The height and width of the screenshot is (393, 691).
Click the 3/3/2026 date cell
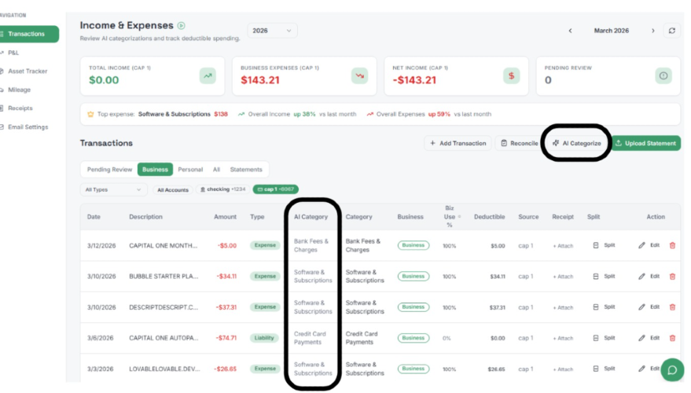pyautogui.click(x=100, y=369)
